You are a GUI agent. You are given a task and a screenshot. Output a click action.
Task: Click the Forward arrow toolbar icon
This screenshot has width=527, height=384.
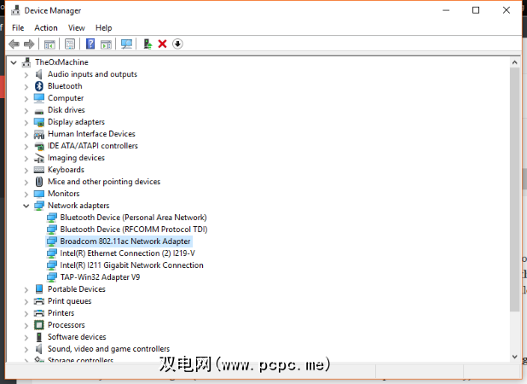click(29, 44)
